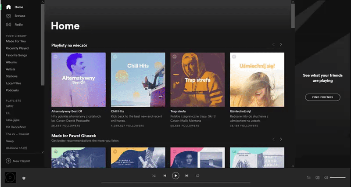Start playback with the Play button
351x187 pixels.
[x=176, y=176]
